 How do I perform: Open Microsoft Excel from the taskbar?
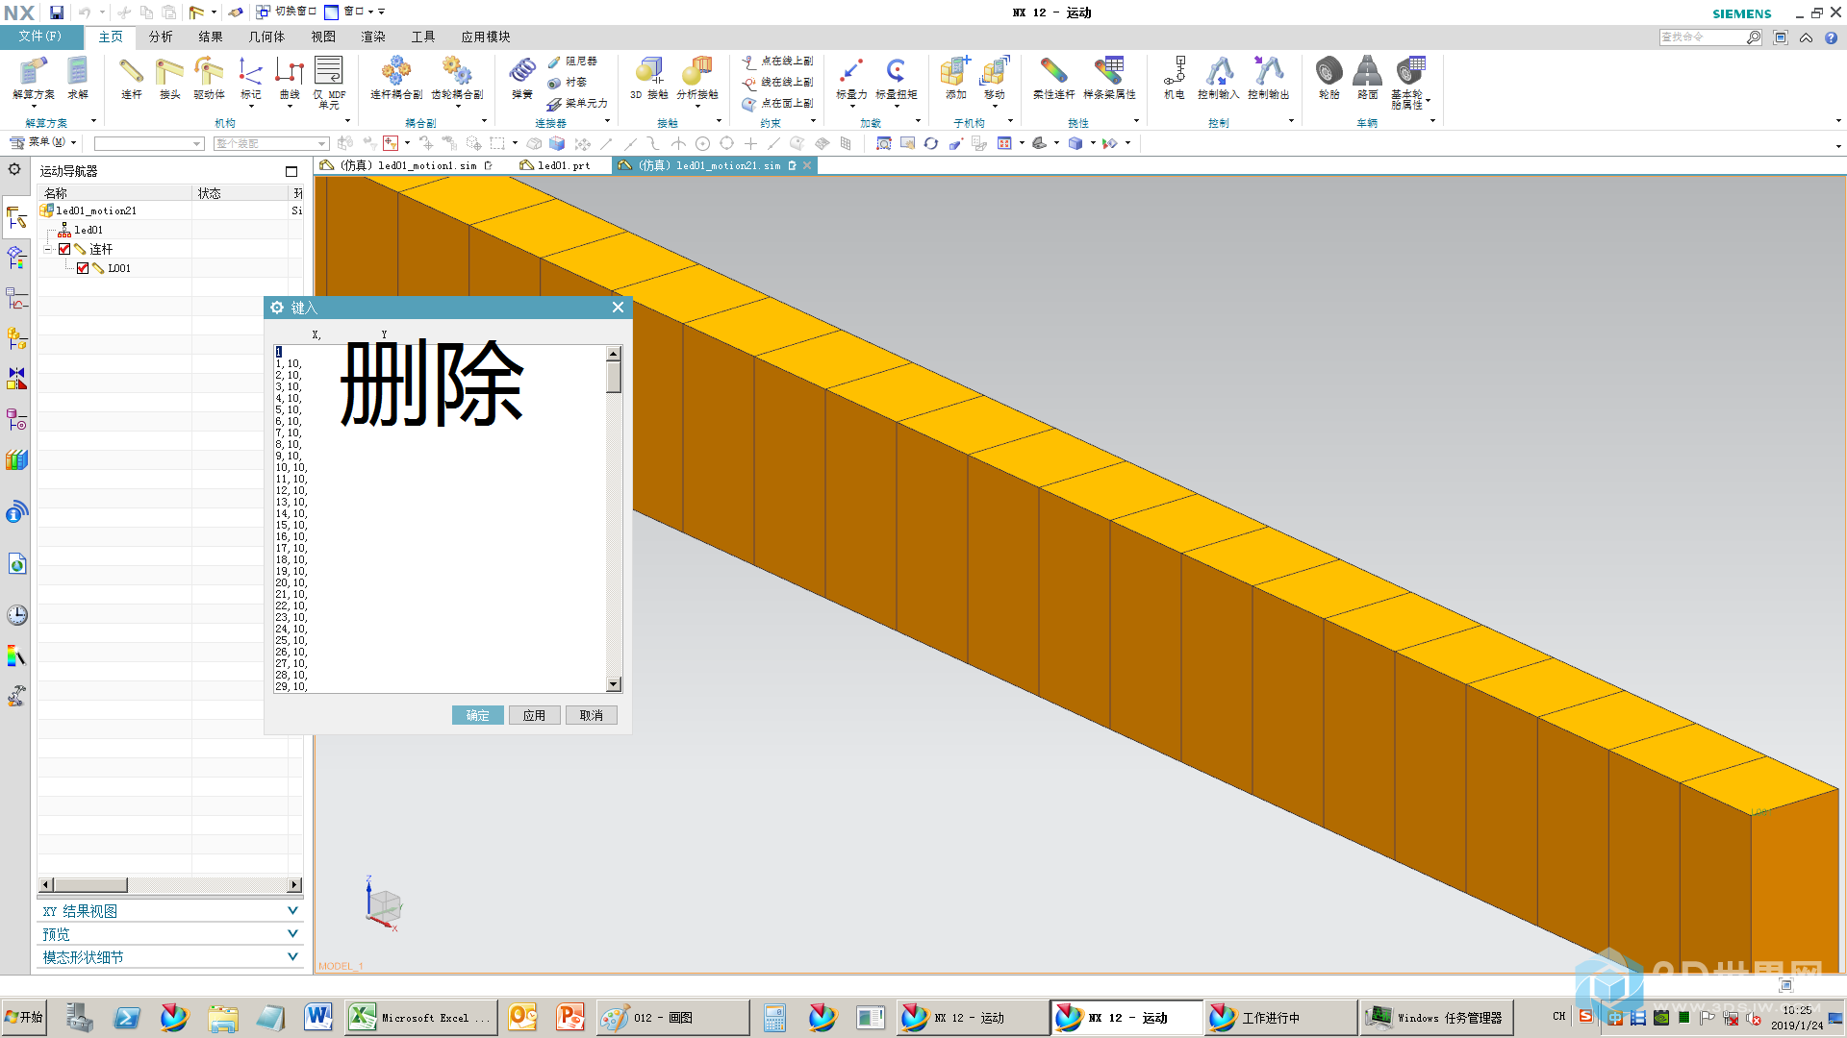(x=421, y=1018)
